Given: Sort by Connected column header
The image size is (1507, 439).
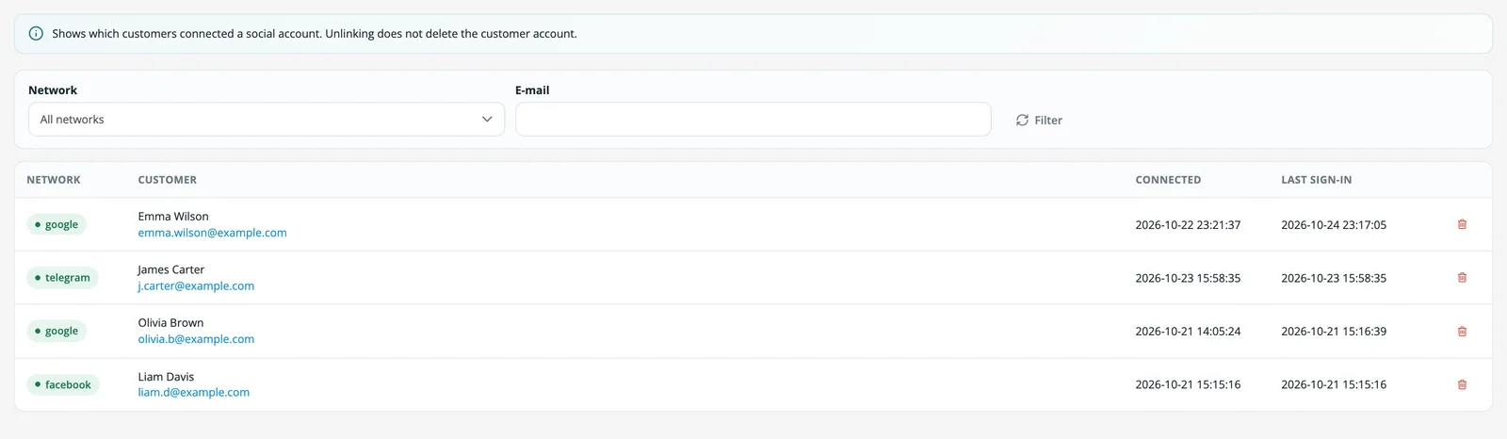Looking at the screenshot, I should (1168, 180).
